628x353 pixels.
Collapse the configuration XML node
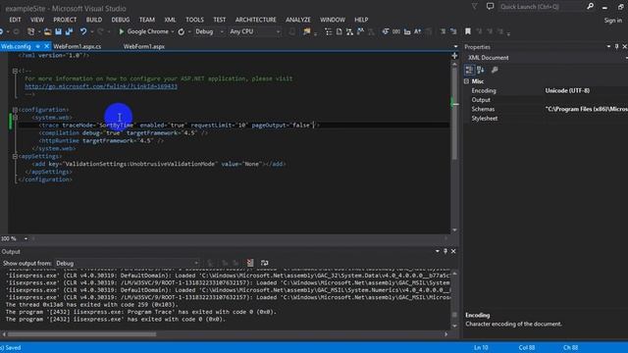coord(15,110)
